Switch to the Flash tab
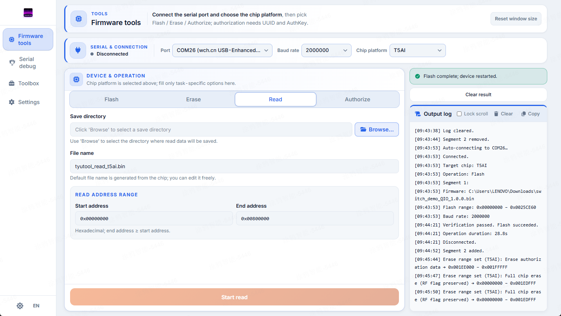 coord(112,99)
